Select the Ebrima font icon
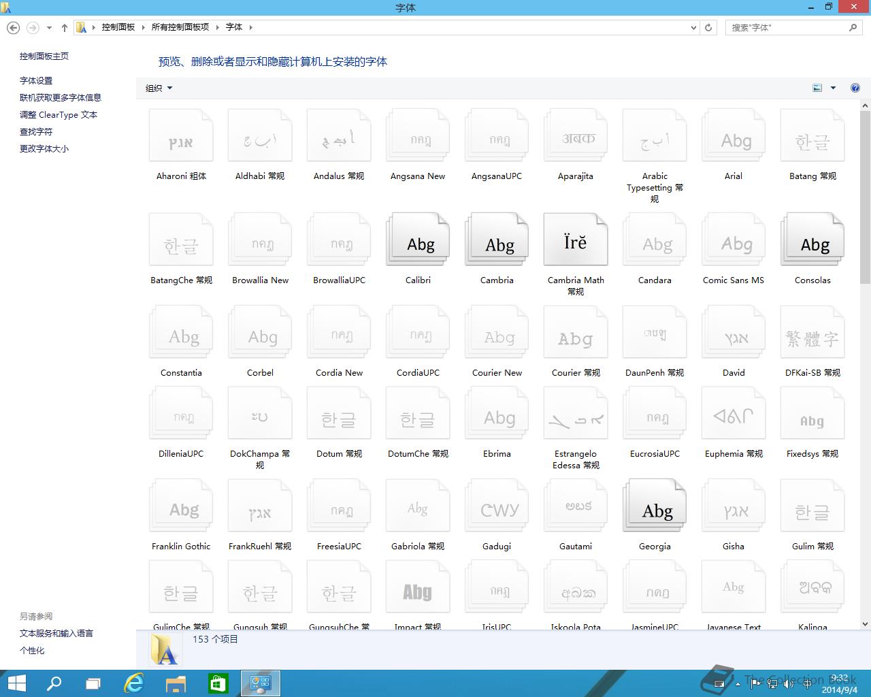Image resolution: width=871 pixels, height=697 pixels. pos(497,413)
